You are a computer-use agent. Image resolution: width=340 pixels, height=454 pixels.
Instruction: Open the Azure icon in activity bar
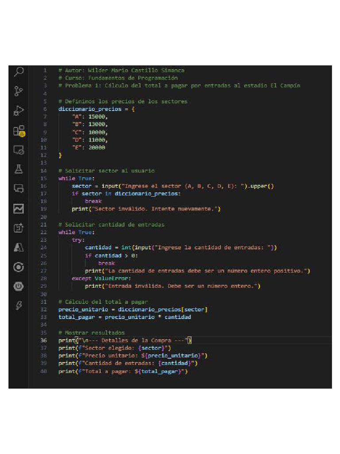(x=19, y=247)
